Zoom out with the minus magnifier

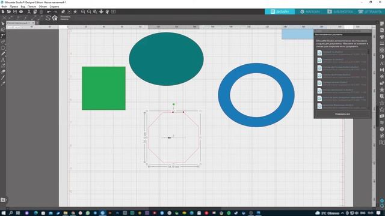pyautogui.click(x=89, y=11)
